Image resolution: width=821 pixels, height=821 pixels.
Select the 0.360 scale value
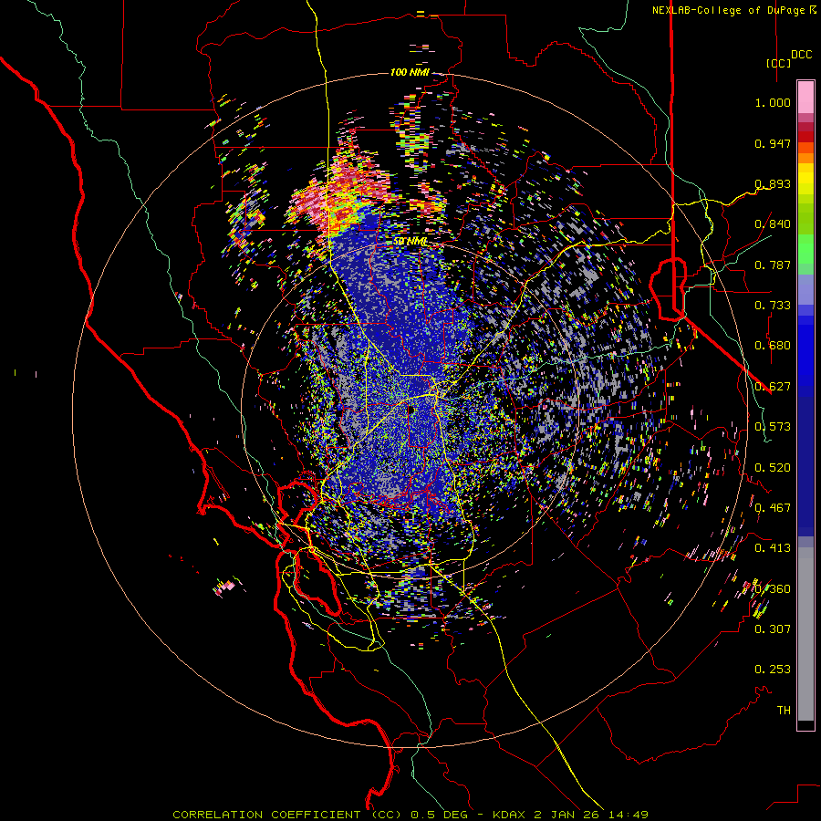pos(773,589)
